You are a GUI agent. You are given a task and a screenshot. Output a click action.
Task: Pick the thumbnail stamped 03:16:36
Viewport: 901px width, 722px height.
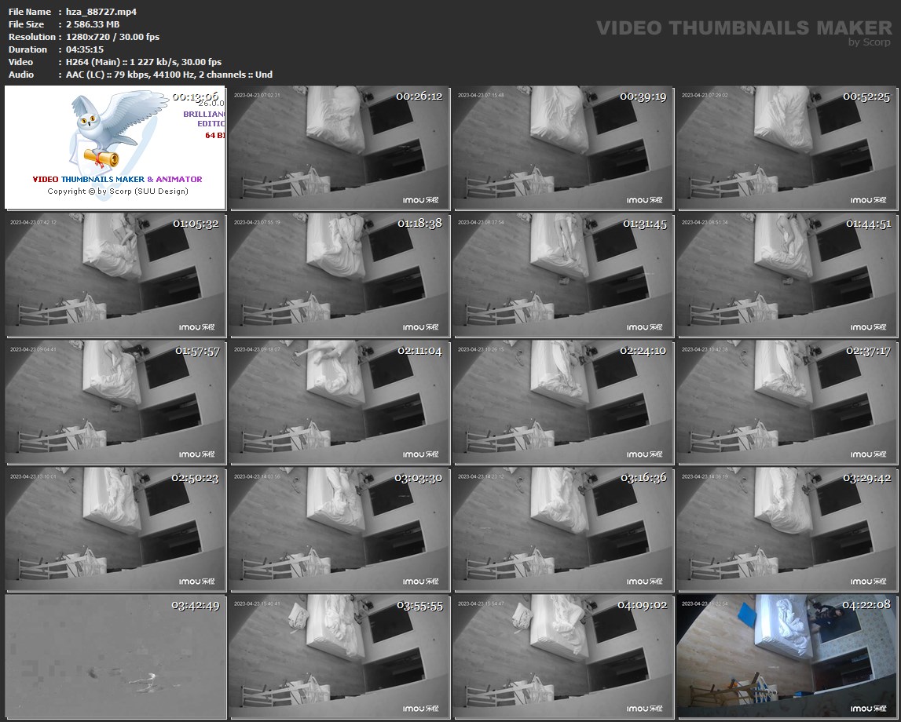(x=564, y=529)
